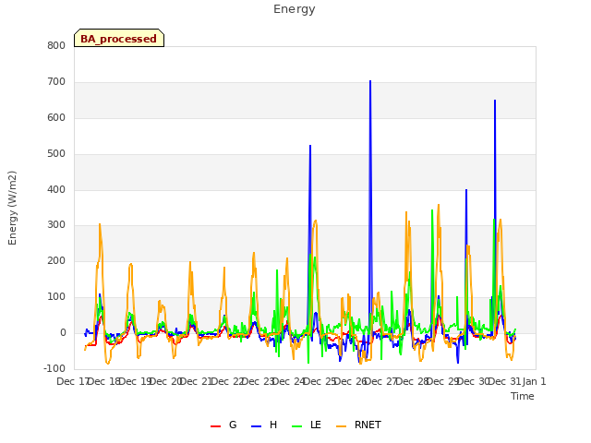Click the 200 y-axis label

(56, 260)
